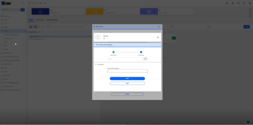Click the CANCEL button below the panel
This screenshot has width=253, height=125.
127,94
